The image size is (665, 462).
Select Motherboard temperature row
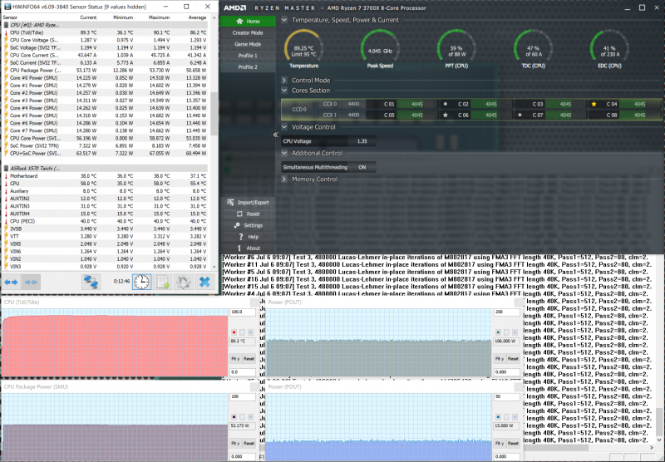[x=106, y=176]
